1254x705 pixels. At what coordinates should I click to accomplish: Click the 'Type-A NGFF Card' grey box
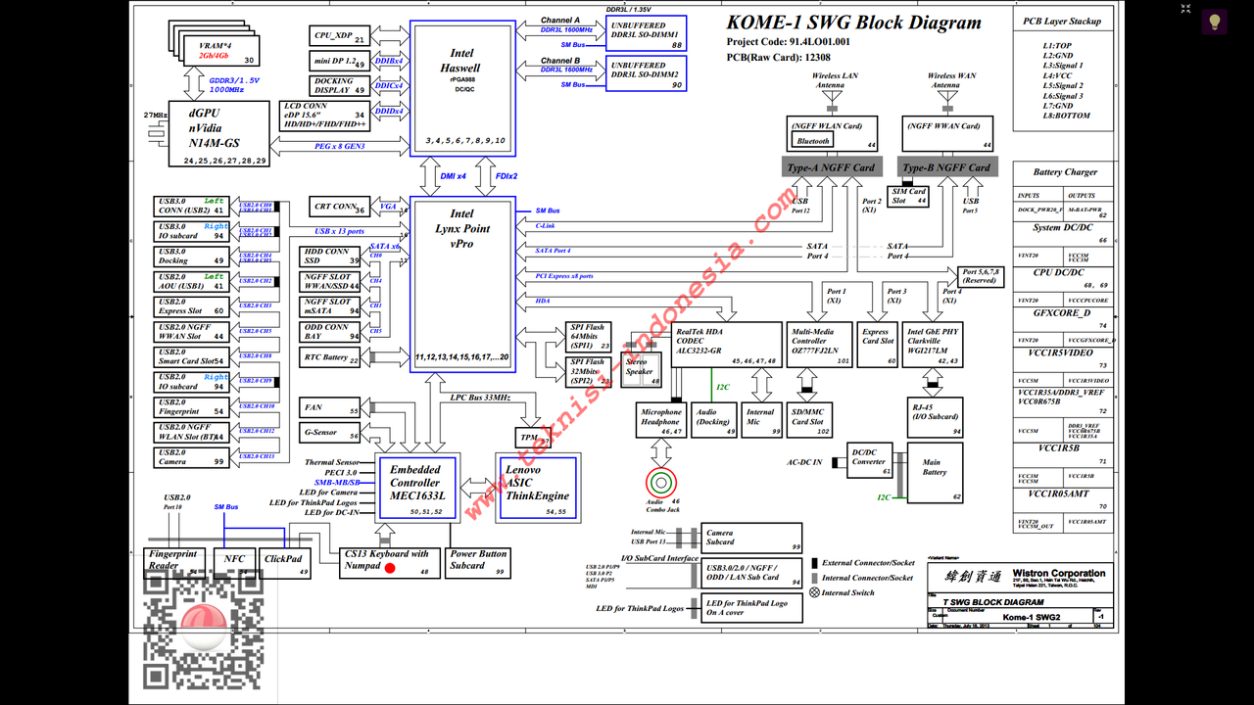coord(830,166)
